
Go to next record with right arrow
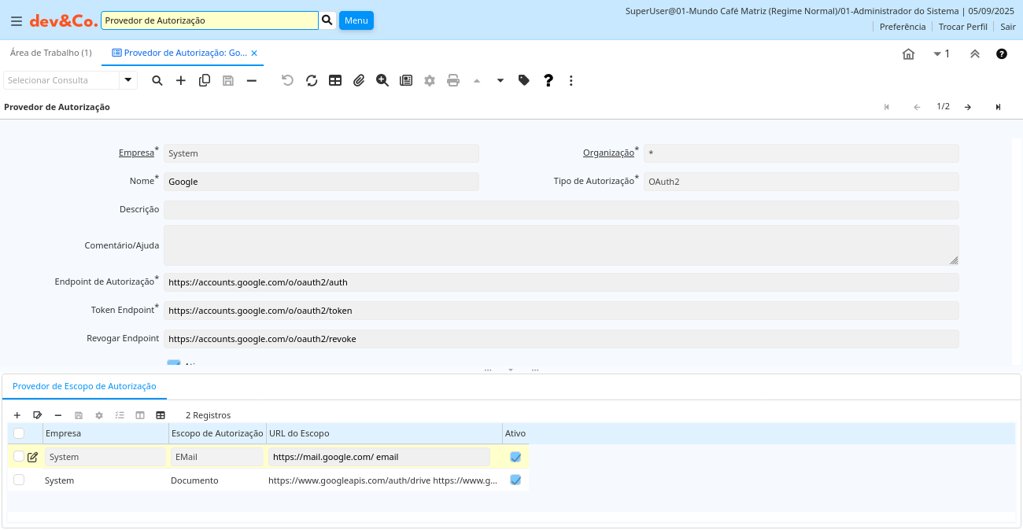pyautogui.click(x=968, y=107)
